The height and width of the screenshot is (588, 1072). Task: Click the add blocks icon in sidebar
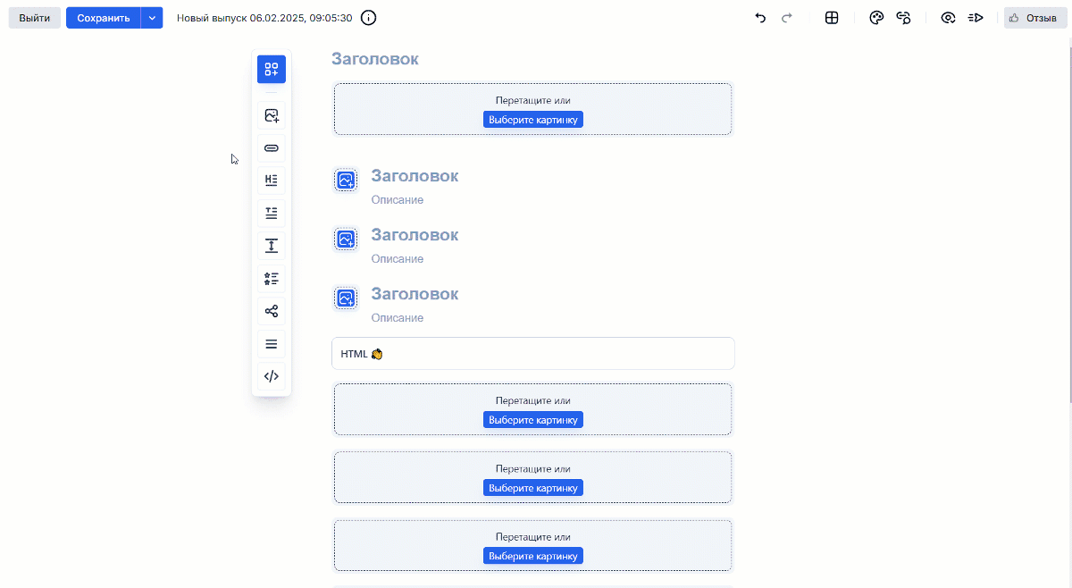(272, 70)
